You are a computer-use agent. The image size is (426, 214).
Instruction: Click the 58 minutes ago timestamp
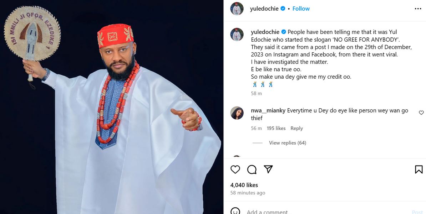click(248, 193)
